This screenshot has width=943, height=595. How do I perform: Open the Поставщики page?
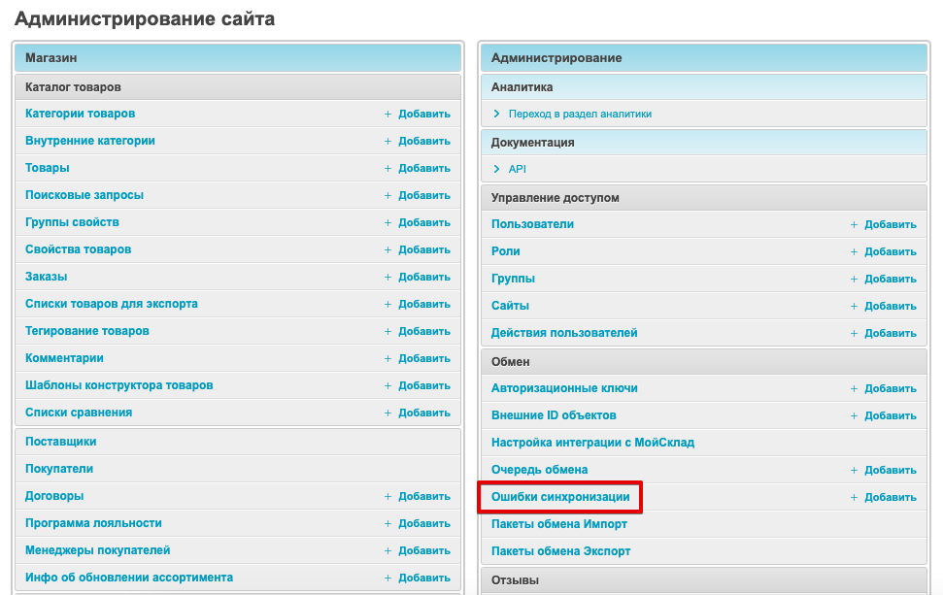[x=61, y=442]
